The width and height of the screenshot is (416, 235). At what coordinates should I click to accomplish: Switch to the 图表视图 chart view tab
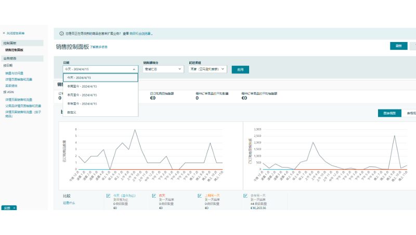(x=389, y=113)
